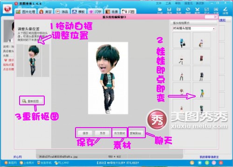
Task: Click the red 秀 logo at top-left
Action: 7,9
